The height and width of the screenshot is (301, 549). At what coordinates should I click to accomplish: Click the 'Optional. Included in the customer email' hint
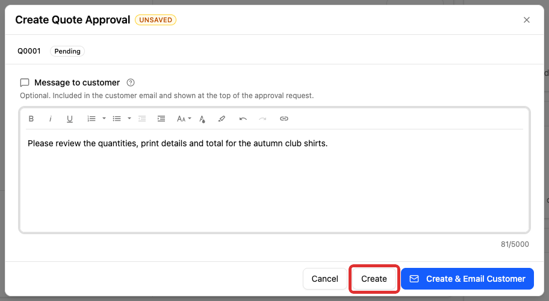click(x=167, y=96)
